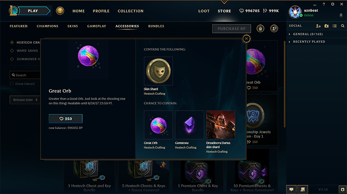Image resolution: width=347 pixels, height=194 pixels.
Task: Open the gifting center icon
Action: (x=260, y=28)
